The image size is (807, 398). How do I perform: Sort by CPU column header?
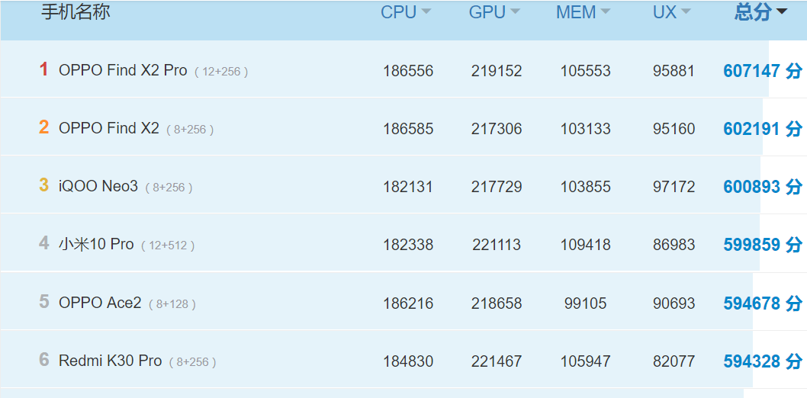(x=406, y=12)
